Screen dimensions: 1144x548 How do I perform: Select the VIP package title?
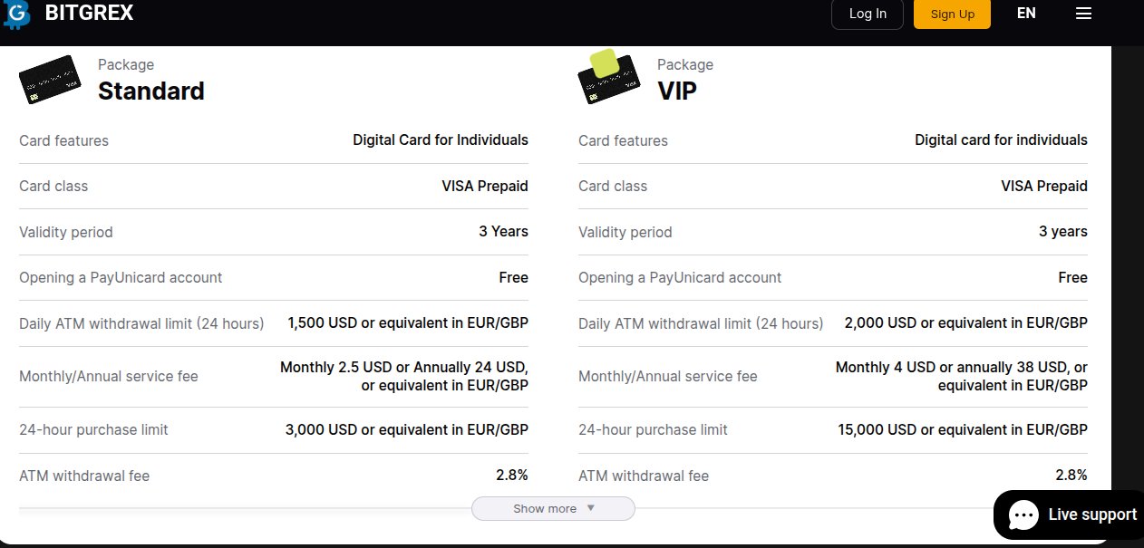[x=678, y=91]
